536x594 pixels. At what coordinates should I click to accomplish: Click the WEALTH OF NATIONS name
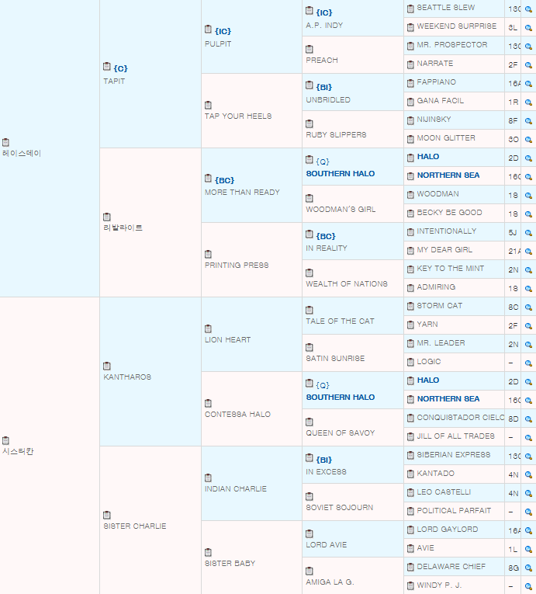(347, 283)
